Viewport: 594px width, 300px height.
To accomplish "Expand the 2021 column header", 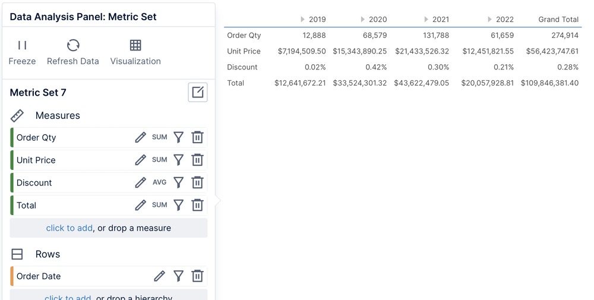I will click(x=426, y=20).
